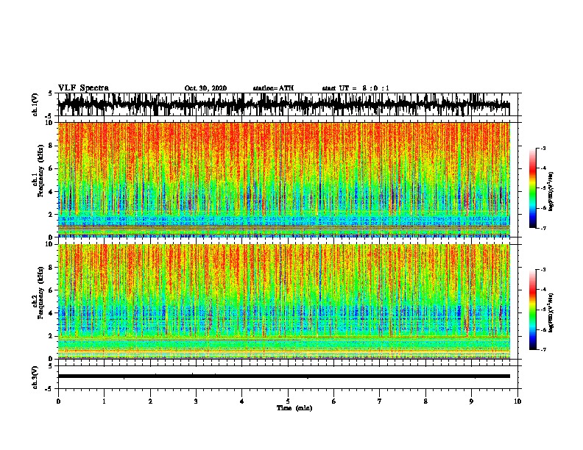Click the time axis tick label "4"

pos(242,401)
